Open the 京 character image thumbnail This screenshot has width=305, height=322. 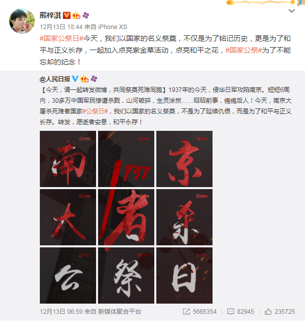(x=184, y=159)
